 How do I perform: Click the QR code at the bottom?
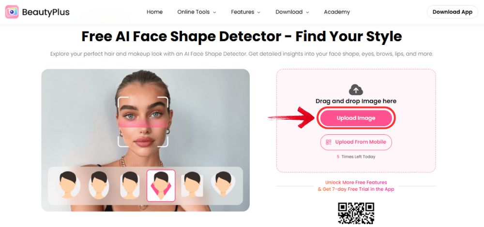point(356,213)
